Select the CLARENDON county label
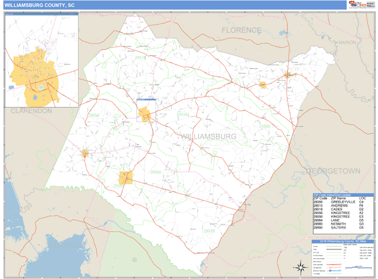378x279 pixels. click(x=31, y=111)
